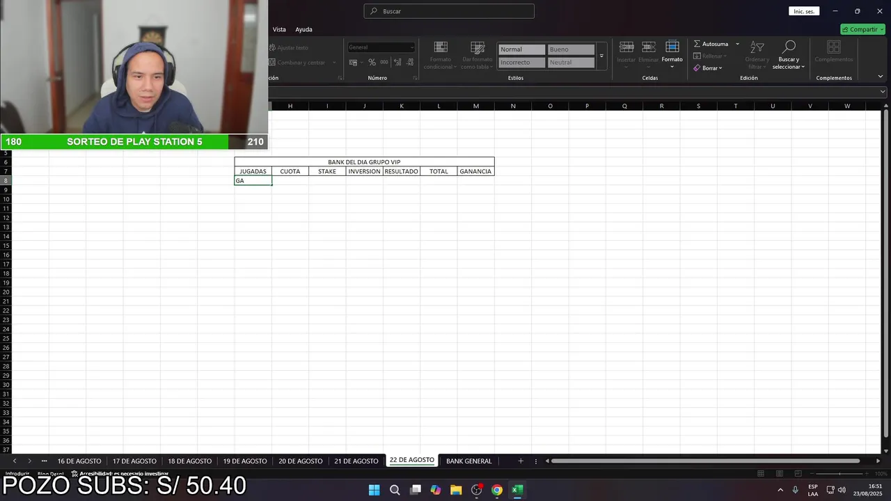Open the Vista ribbon tab
Screen dimensions: 891x501
point(279,29)
